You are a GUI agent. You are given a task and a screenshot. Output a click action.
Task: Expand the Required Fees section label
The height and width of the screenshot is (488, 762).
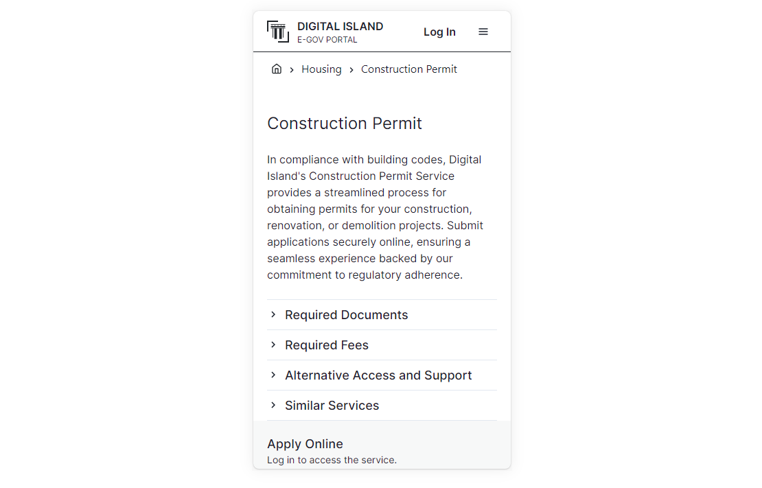click(x=326, y=345)
